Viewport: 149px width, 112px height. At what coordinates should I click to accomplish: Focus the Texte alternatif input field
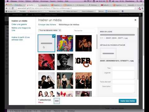point(123,82)
